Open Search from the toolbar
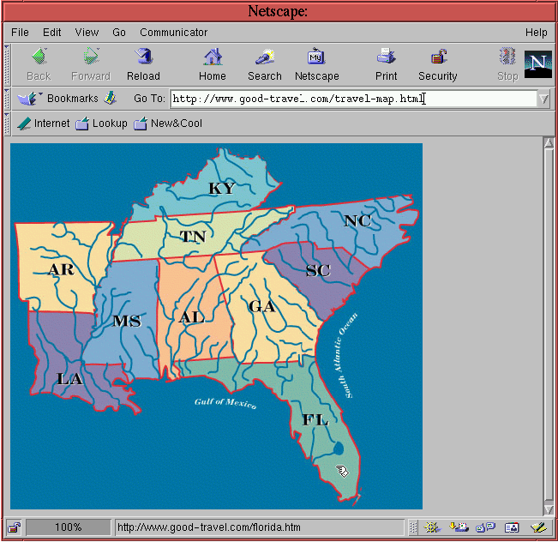The image size is (558, 542). (264, 64)
